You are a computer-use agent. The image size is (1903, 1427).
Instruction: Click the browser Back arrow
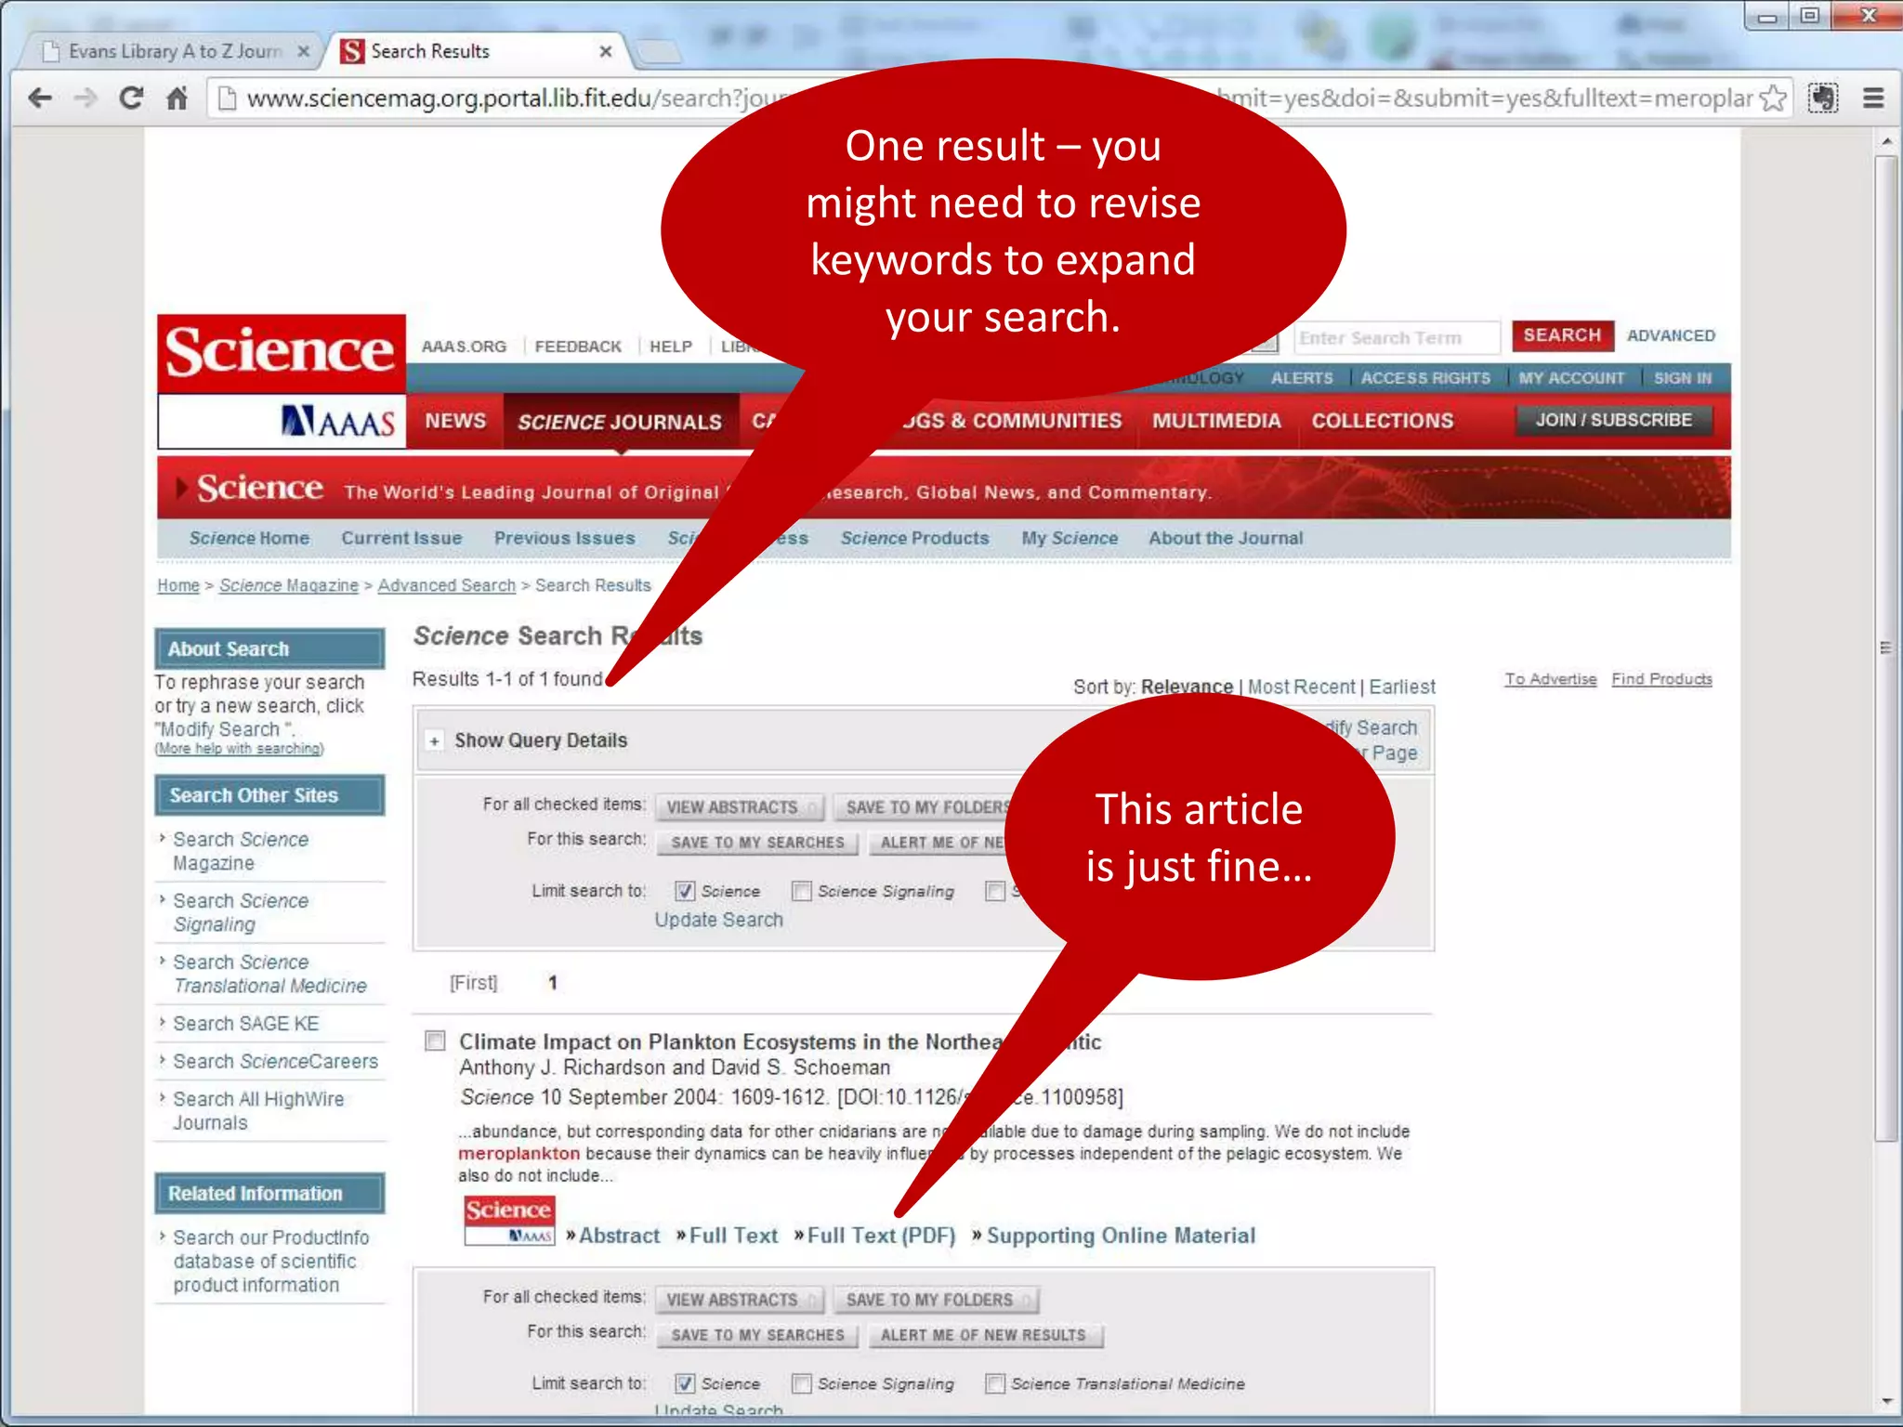pos(40,98)
